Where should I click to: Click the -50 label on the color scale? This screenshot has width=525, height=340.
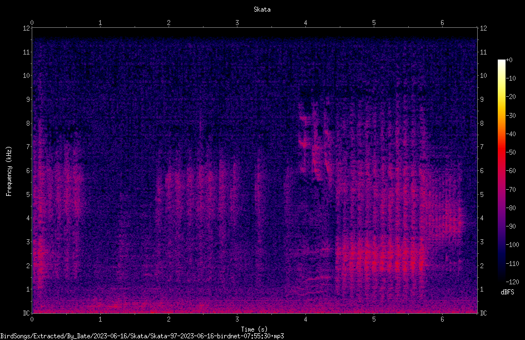coord(511,152)
